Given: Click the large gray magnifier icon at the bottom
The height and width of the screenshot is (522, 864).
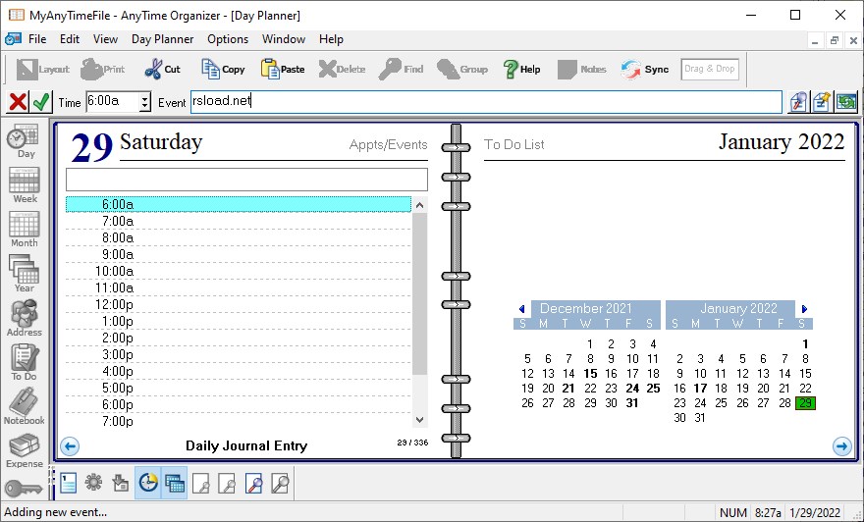Looking at the screenshot, I should (280, 484).
